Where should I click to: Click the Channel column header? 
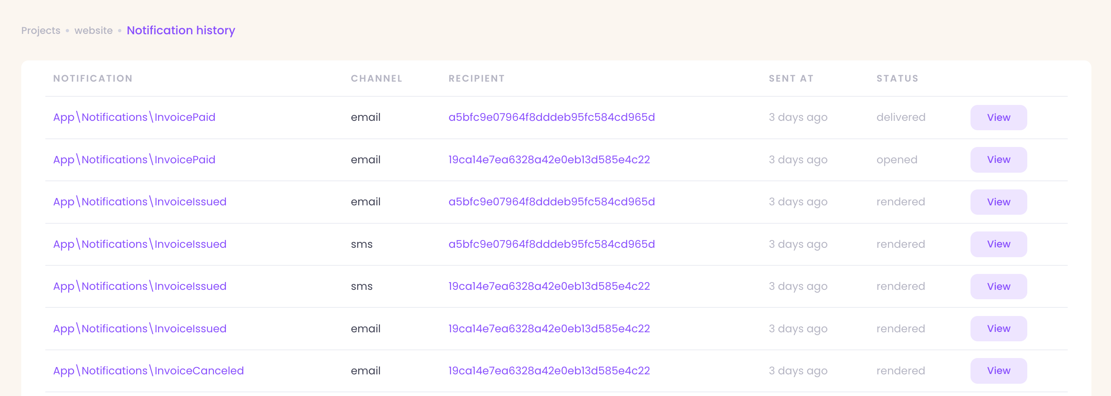point(376,78)
